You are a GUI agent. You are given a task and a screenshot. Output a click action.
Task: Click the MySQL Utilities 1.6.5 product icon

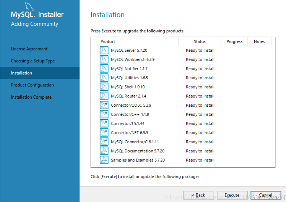(104, 78)
